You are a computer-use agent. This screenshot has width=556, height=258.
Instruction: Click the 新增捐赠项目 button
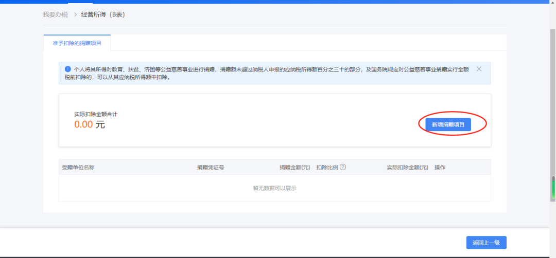pyautogui.click(x=448, y=124)
